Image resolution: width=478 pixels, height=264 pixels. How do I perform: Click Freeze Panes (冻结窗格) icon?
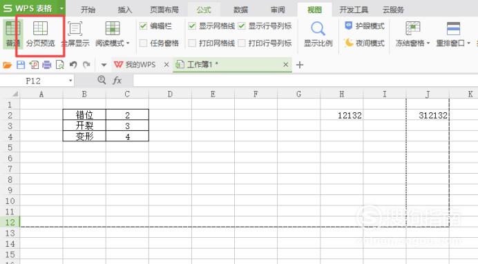click(x=413, y=28)
